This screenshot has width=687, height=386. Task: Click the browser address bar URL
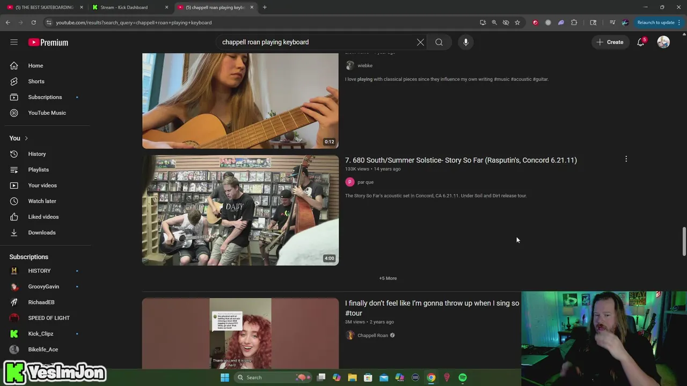[x=134, y=23]
